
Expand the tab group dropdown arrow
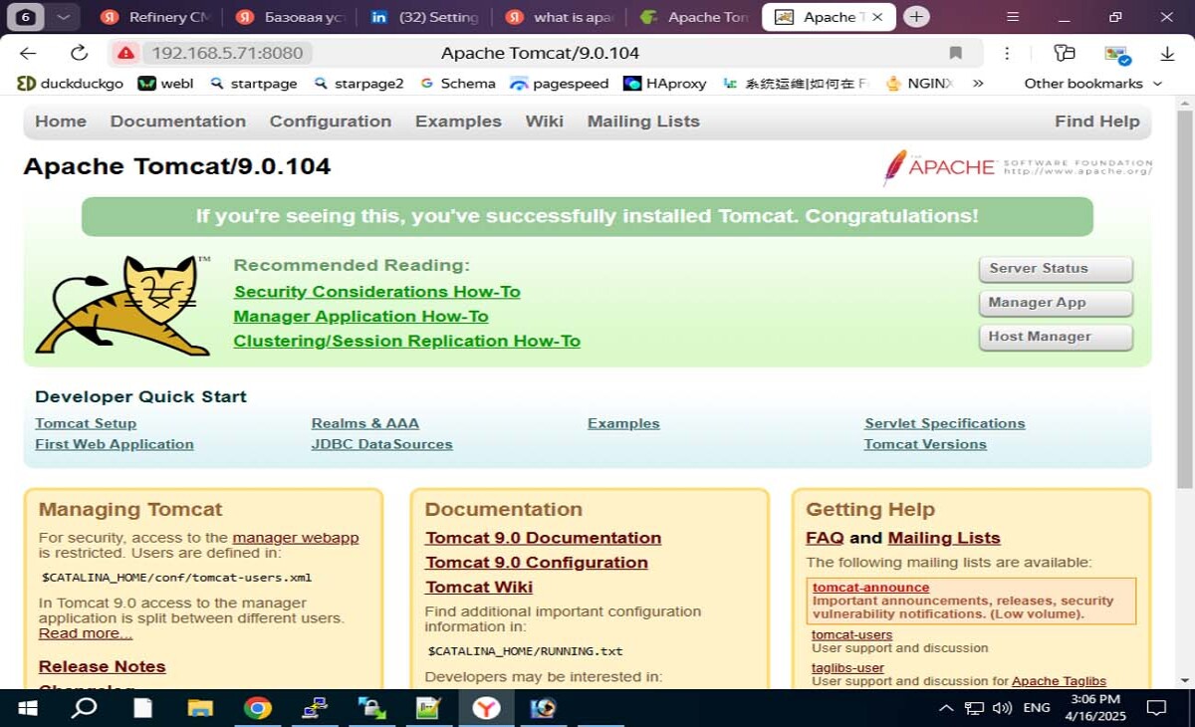[x=63, y=17]
